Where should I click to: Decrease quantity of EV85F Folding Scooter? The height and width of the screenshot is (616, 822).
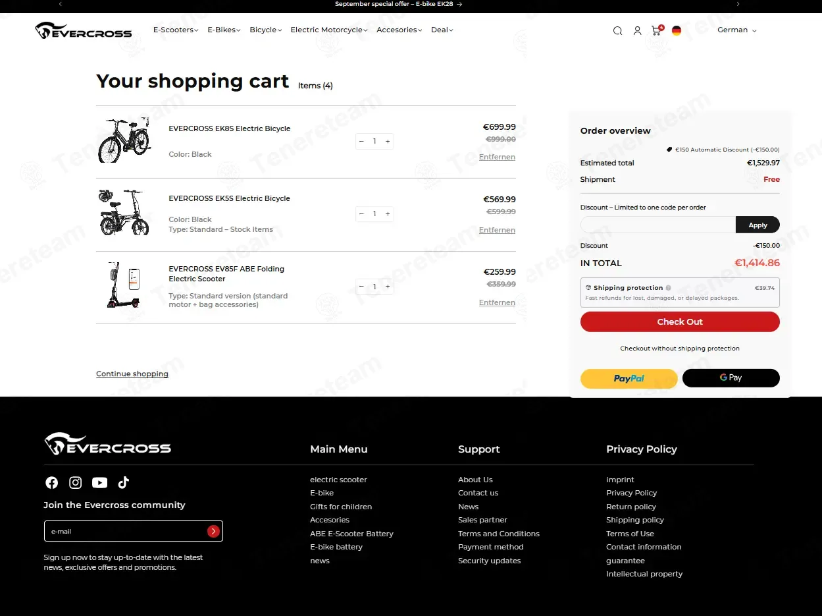[x=361, y=287]
